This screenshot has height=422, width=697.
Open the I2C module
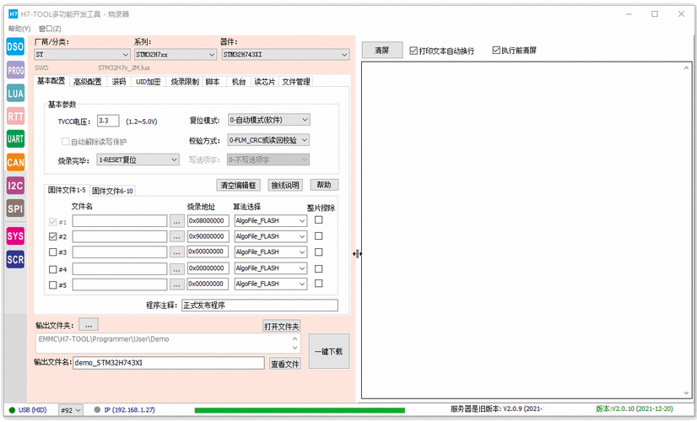pyautogui.click(x=15, y=186)
